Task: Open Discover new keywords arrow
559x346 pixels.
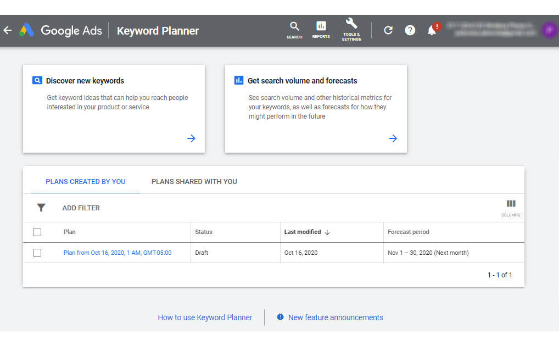Action: point(191,138)
